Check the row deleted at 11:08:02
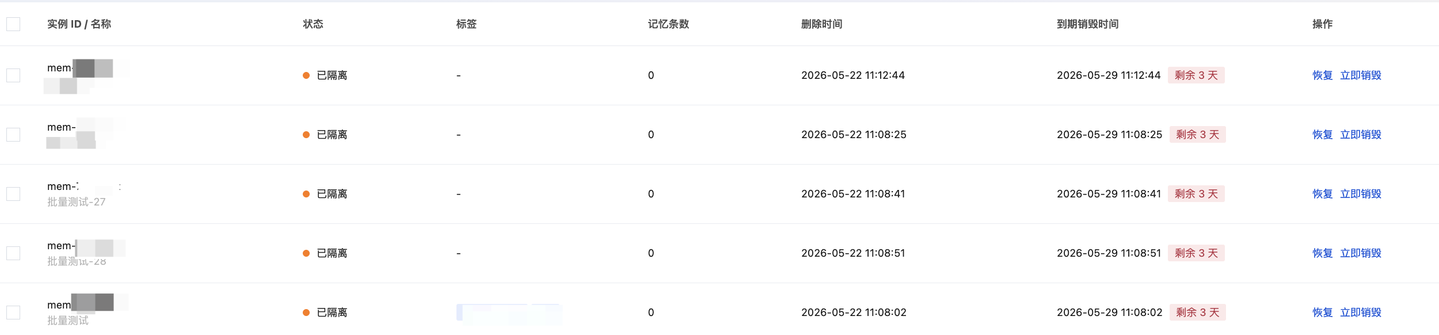Screen dimensions: 1439x335 tap(13, 313)
